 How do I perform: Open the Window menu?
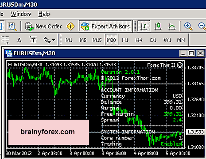tap(21, 14)
